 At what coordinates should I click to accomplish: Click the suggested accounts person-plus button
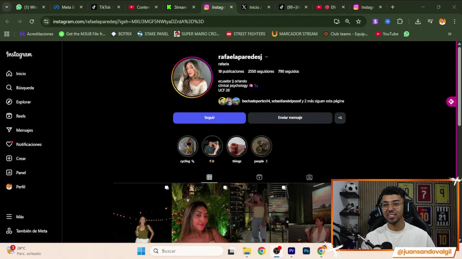coord(340,118)
